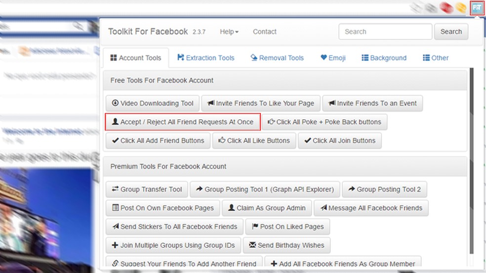Image resolution: width=486 pixels, height=273 pixels.
Task: Focus the Search input field
Action: point(385,32)
